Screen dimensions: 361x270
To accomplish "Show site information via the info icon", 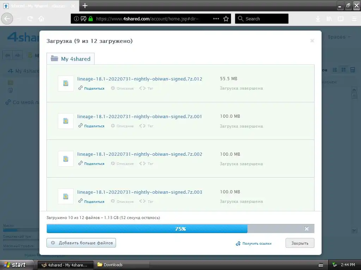I will coord(77,19).
